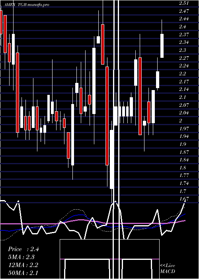Click the 1.97 price axis label
This screenshot has height=279, width=199.
(x=184, y=128)
